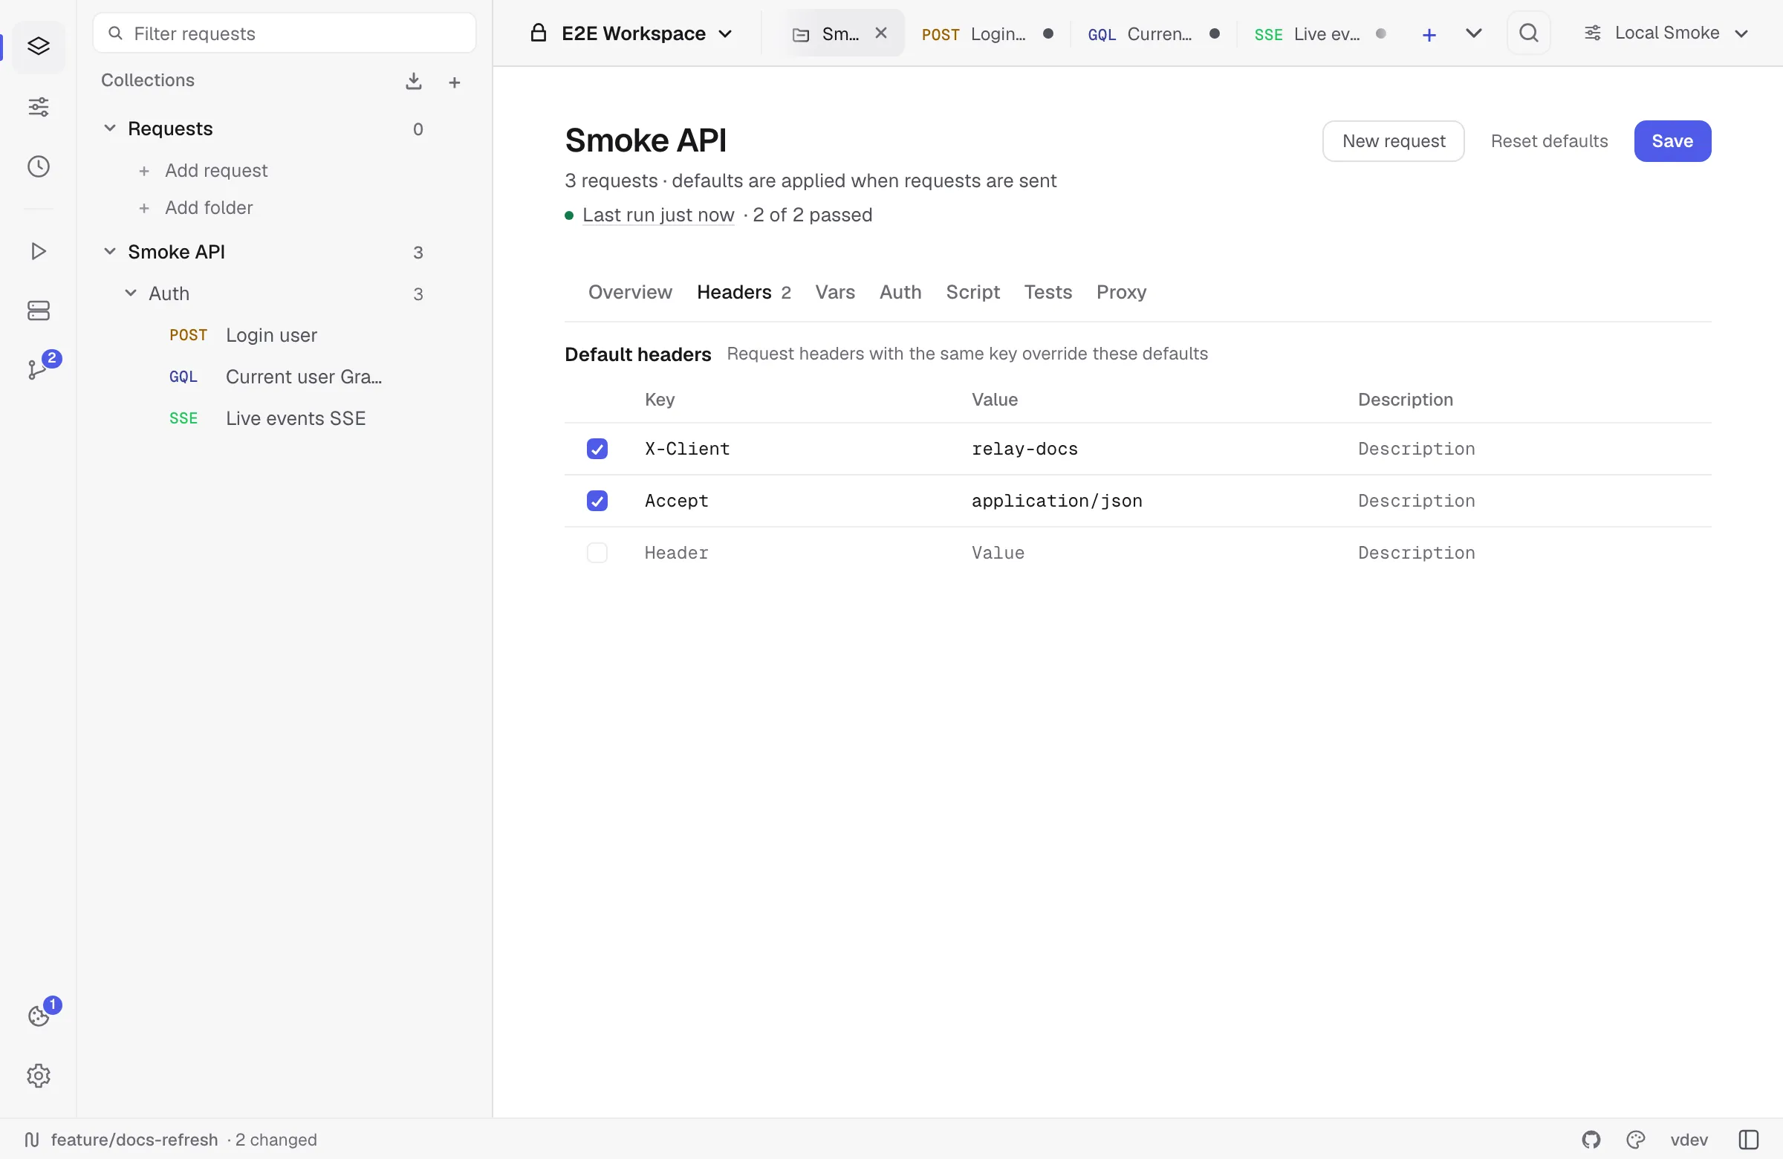The image size is (1783, 1159).
Task: Check the empty new Header row checkbox
Action: pyautogui.click(x=597, y=553)
